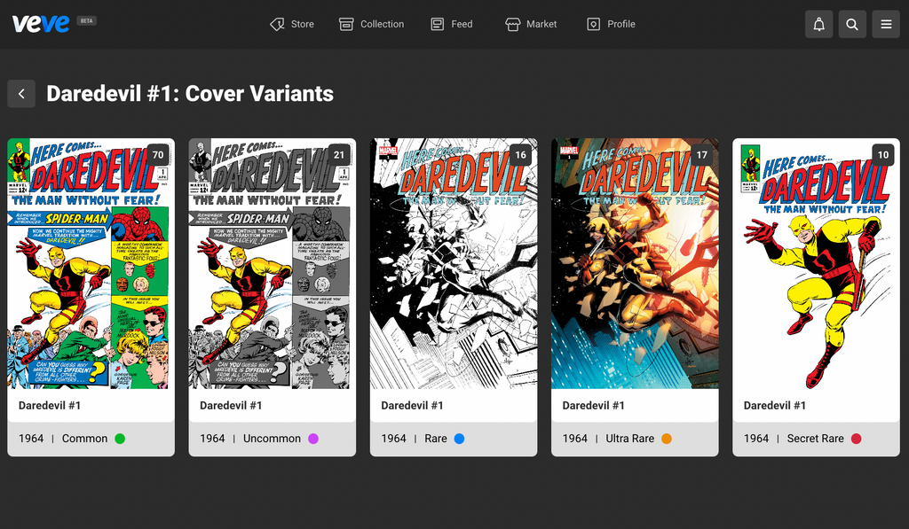Click the Common rarity label
The image size is (909, 529).
click(x=84, y=439)
